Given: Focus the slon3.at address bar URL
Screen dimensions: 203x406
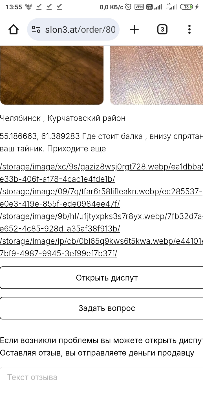Looking at the screenshot, I should 80,29.
